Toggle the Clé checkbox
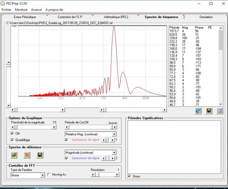Screen dimensions: 228x189 pos(12,134)
